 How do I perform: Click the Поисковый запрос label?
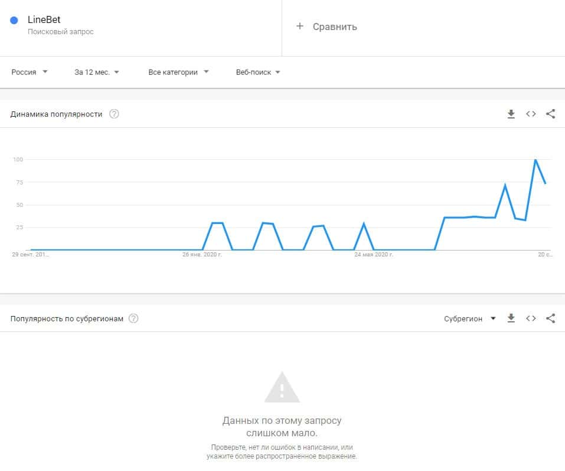pyautogui.click(x=61, y=32)
